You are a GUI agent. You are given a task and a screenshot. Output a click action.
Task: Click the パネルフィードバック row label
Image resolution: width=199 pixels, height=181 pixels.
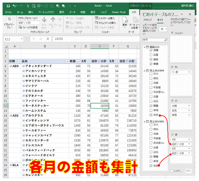tap(40, 150)
